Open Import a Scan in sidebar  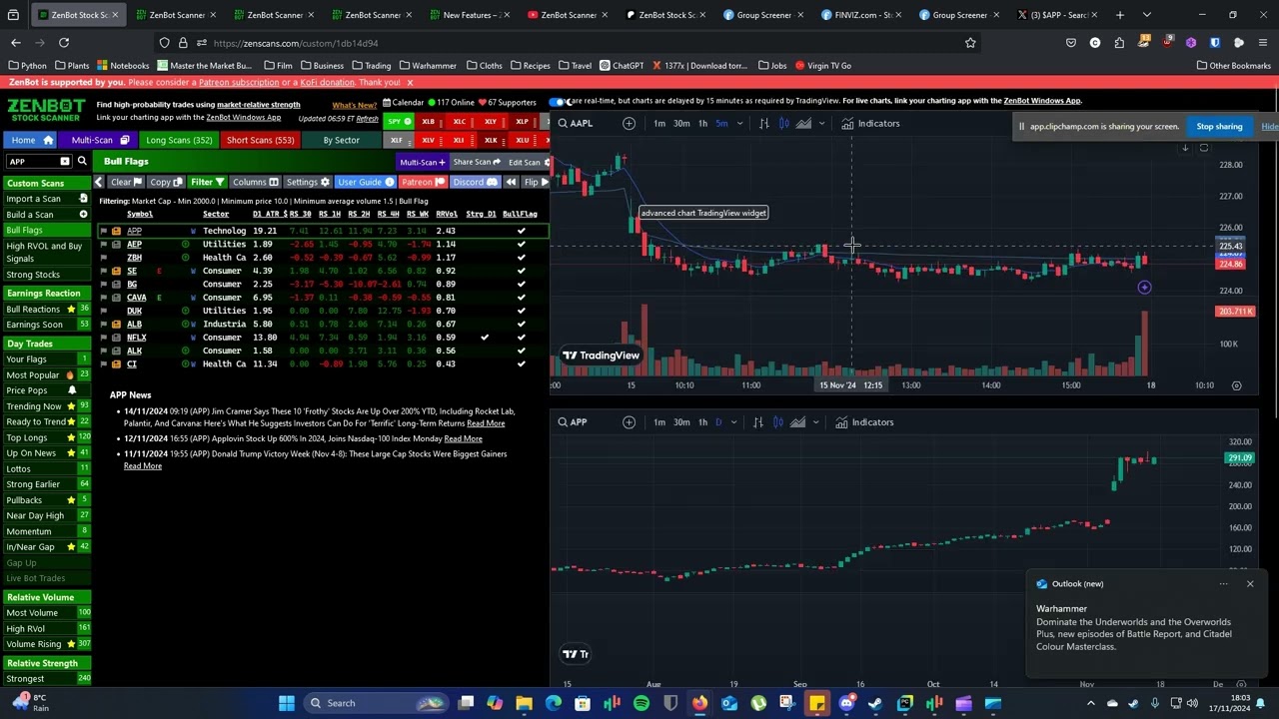click(x=46, y=199)
